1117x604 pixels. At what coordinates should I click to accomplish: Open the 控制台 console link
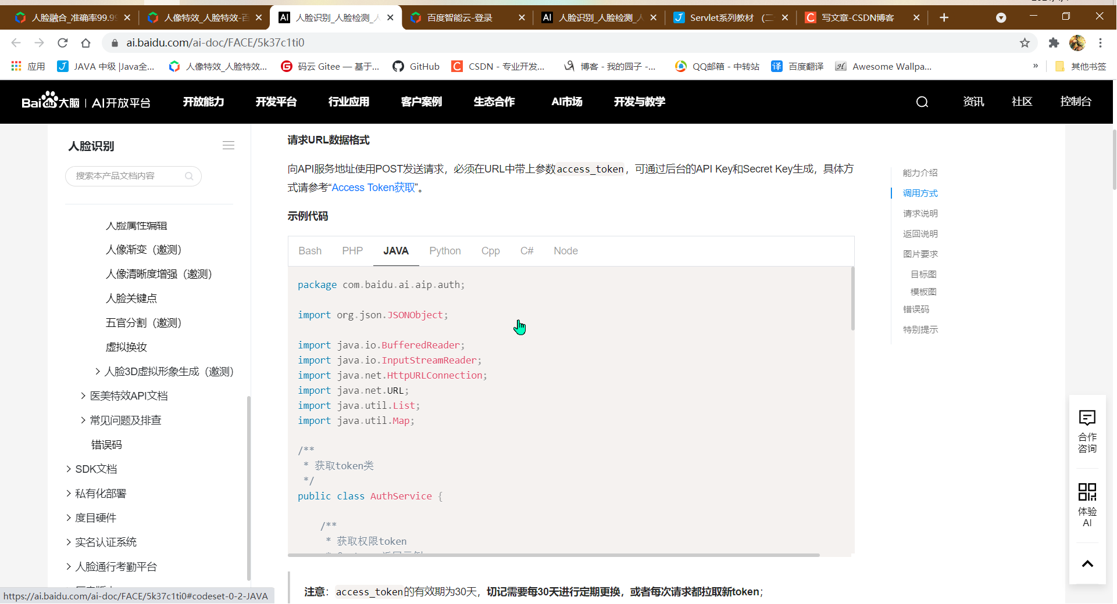click(1076, 102)
